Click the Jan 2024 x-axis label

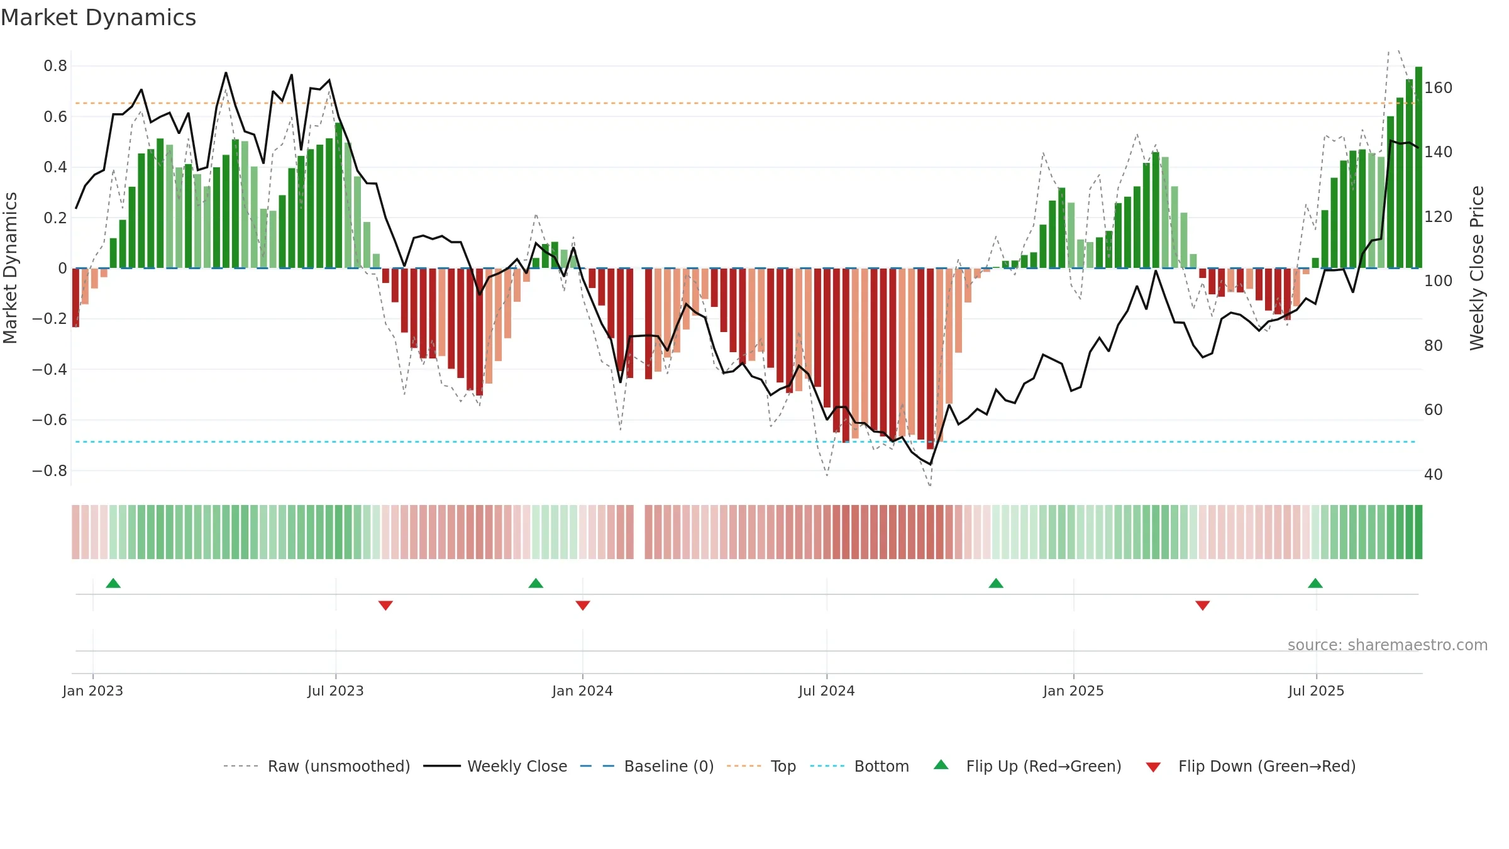[583, 691]
